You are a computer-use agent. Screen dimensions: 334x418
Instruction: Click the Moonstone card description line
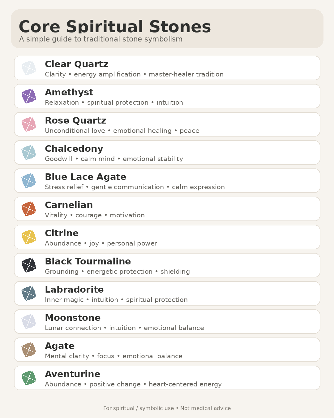[124, 328]
